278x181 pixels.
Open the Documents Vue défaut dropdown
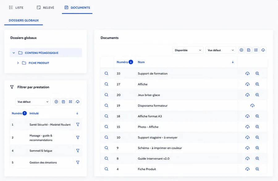click(221, 50)
